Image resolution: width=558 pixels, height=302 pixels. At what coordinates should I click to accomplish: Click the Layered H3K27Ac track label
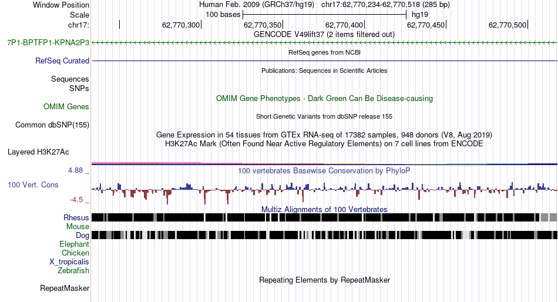[x=38, y=152]
